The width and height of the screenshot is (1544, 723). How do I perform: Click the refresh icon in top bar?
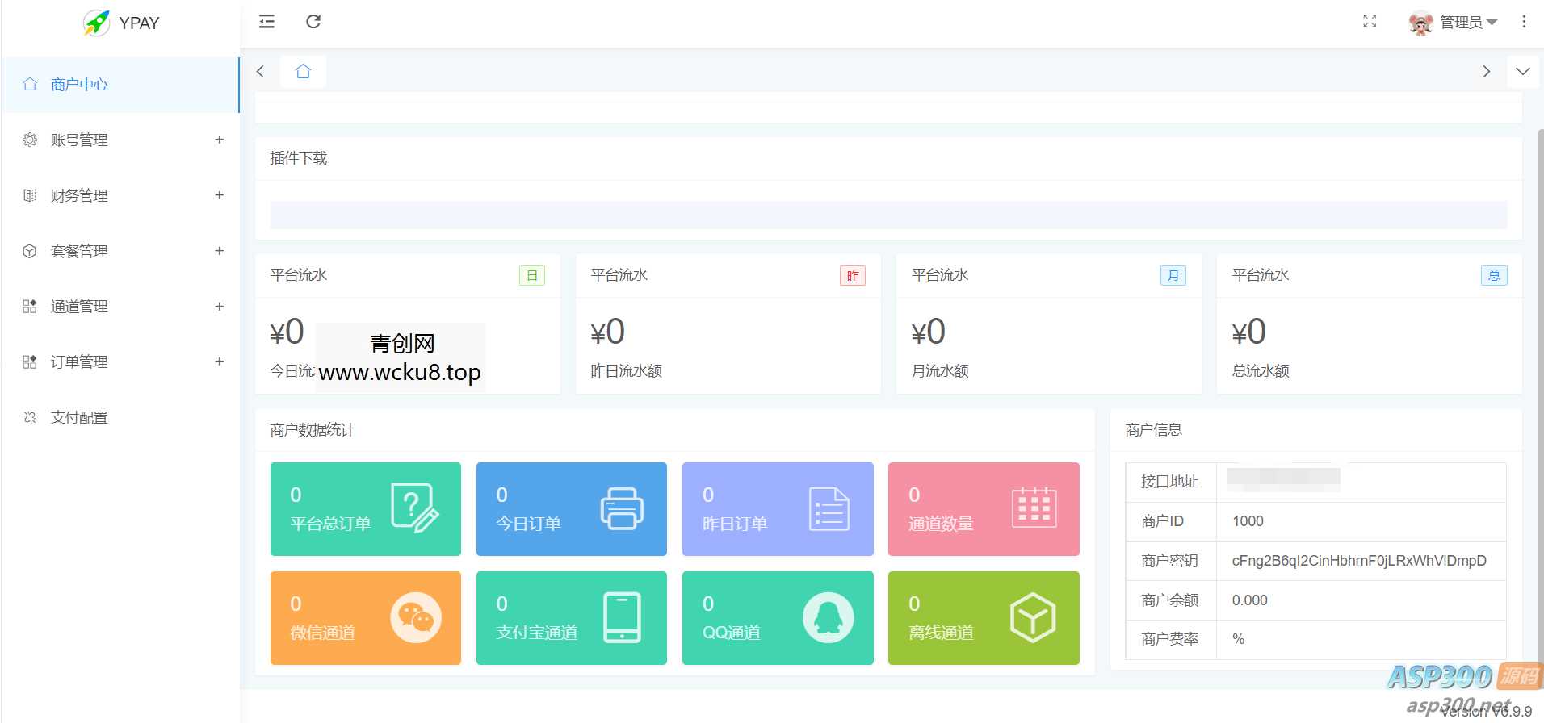(313, 22)
